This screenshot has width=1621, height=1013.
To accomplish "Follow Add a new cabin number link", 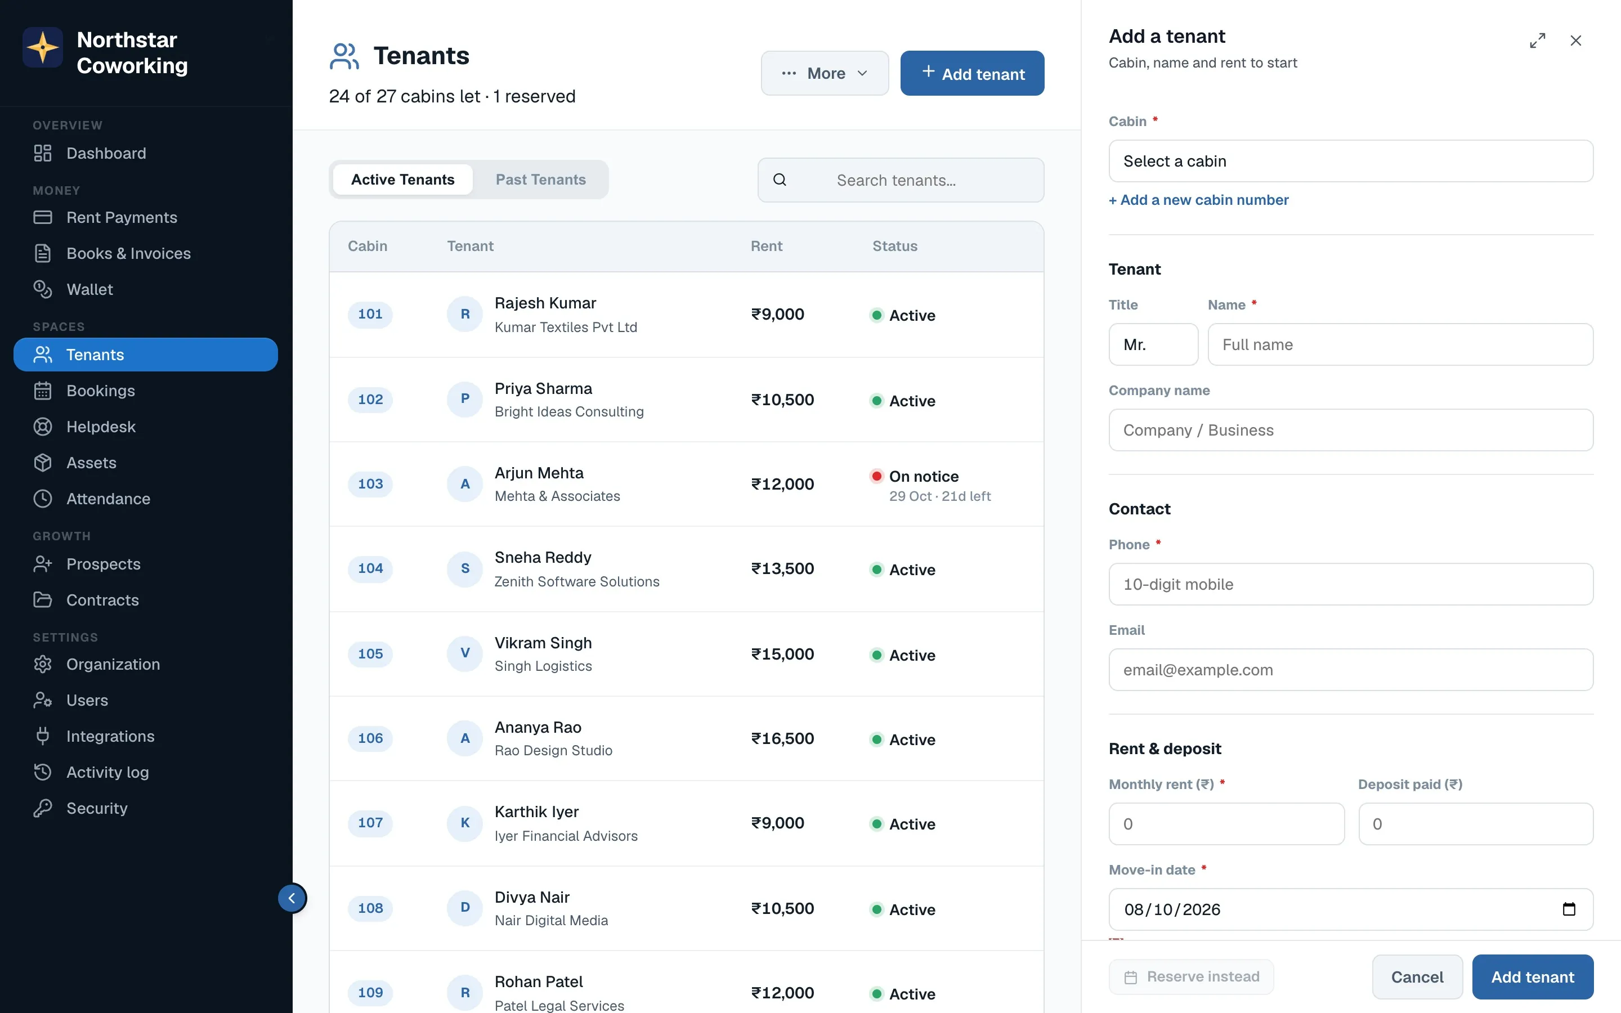I will (1198, 200).
